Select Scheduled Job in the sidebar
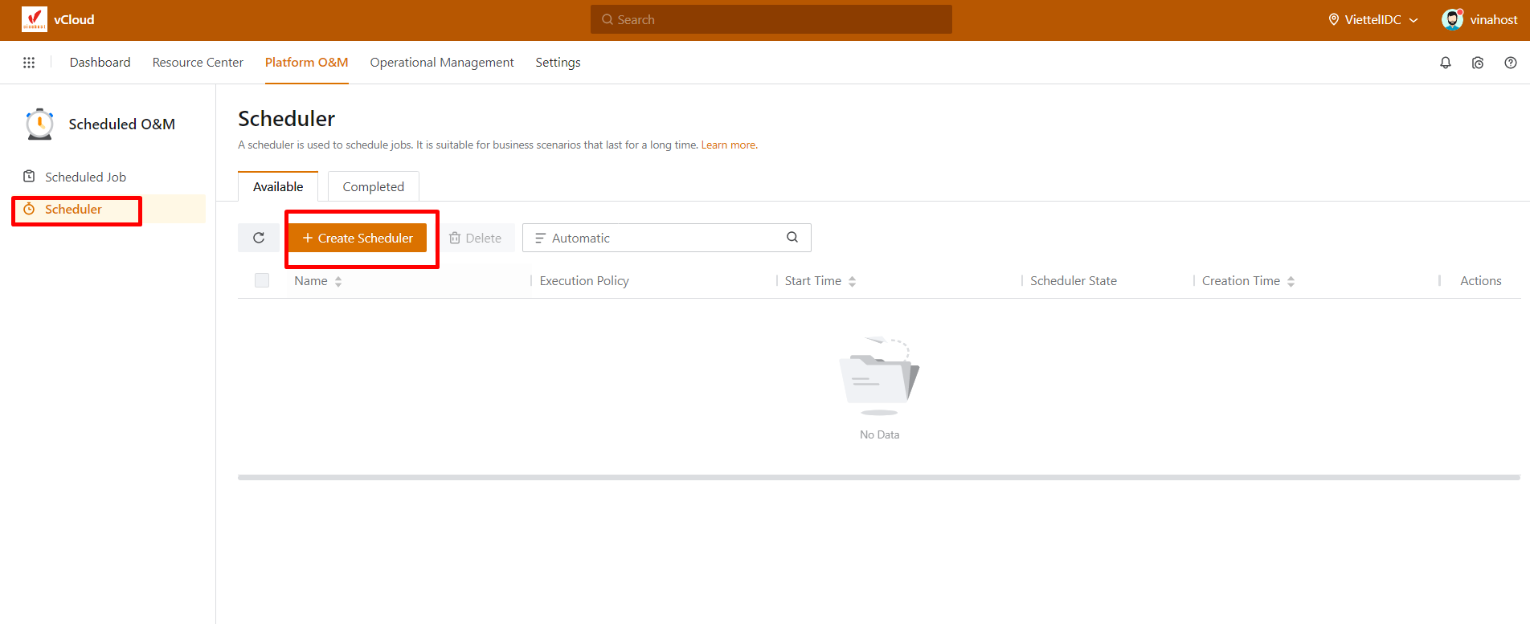The height and width of the screenshot is (624, 1530). pos(85,177)
